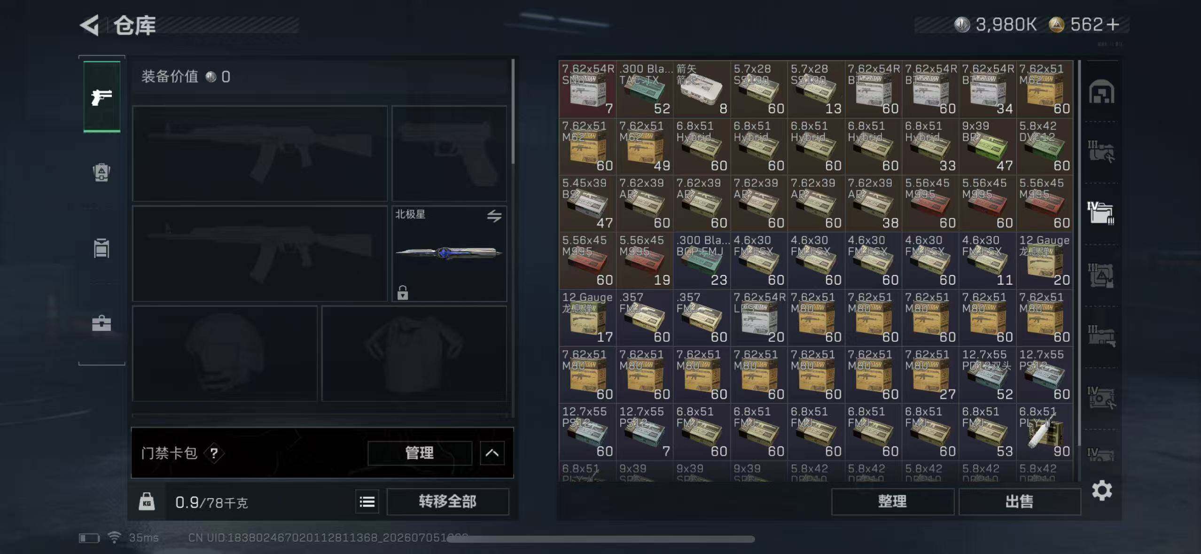Tap the 3,980K currency display
The width and height of the screenshot is (1201, 554).
coord(995,24)
